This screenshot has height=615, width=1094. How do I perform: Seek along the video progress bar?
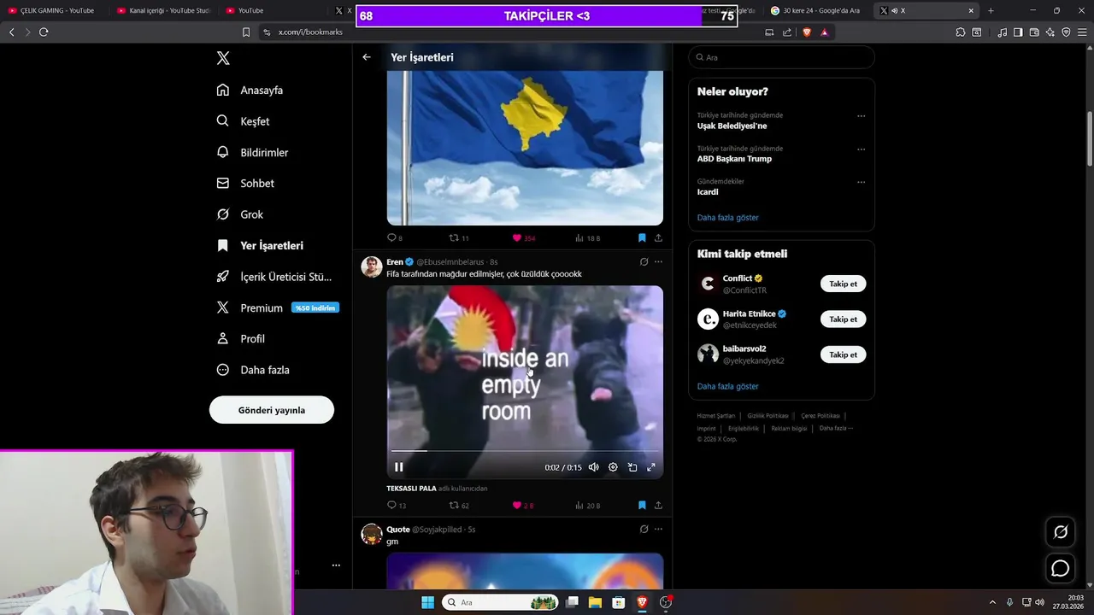coord(525,450)
